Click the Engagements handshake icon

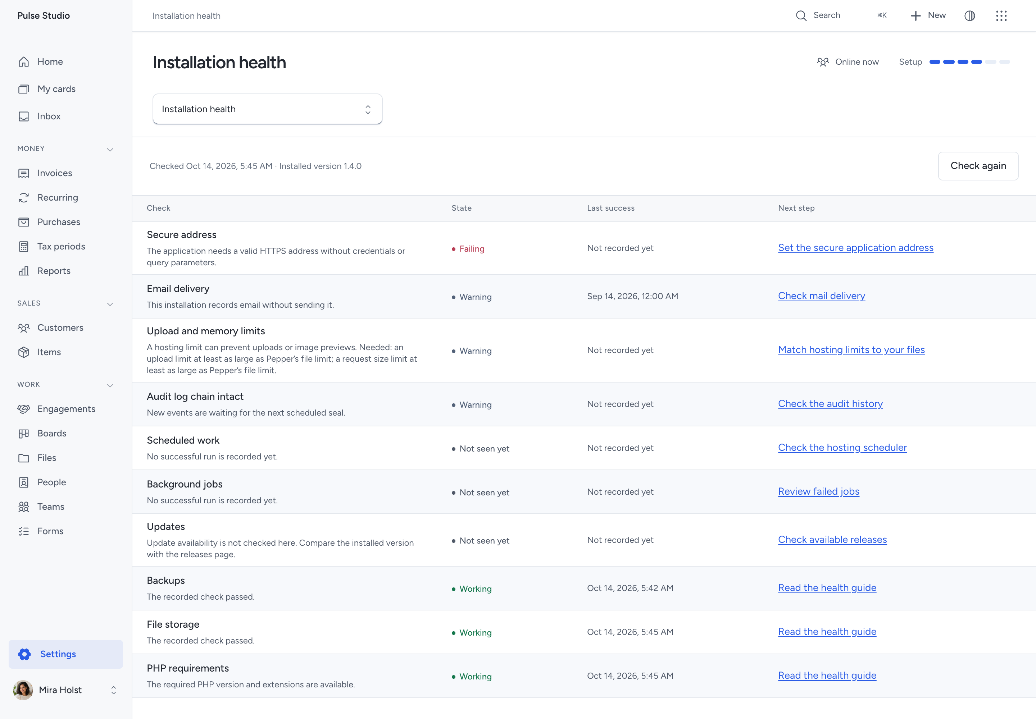click(x=23, y=409)
